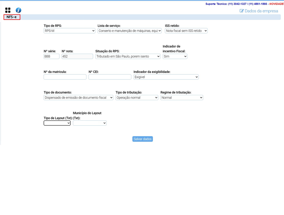Viewport: 284px width, 215px height.
Task: Select the NFS-e tab
Action: point(12,17)
